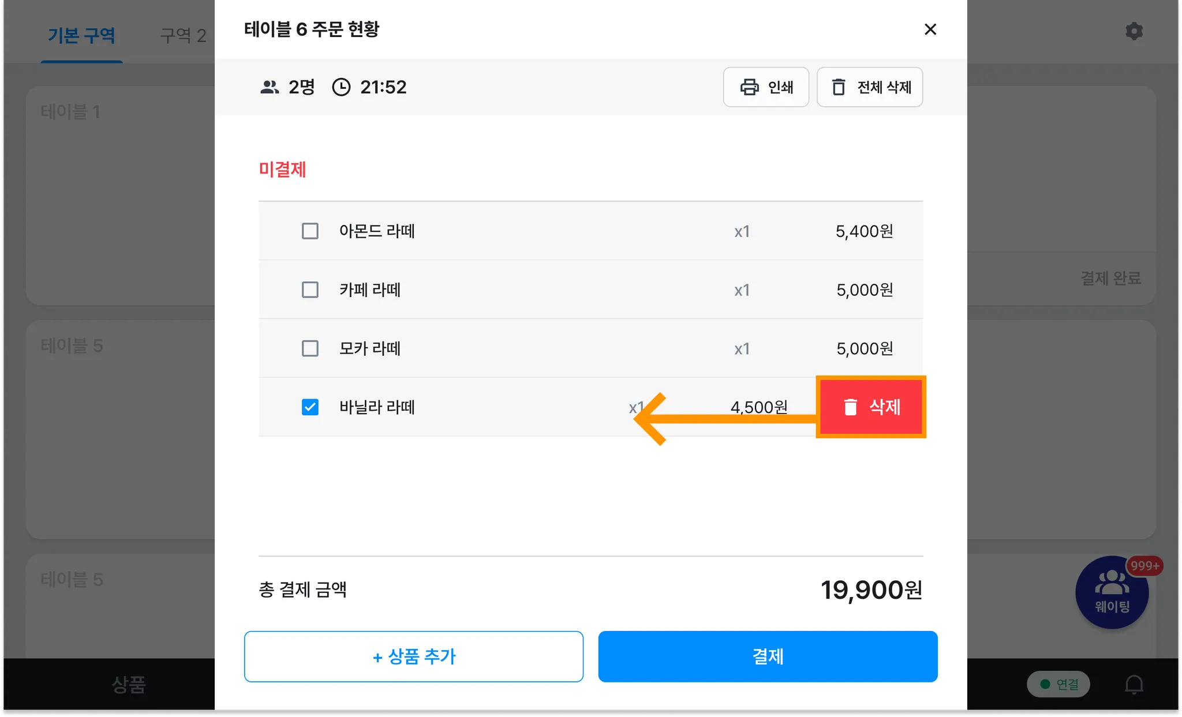The image size is (1182, 717).
Task: Check the 아몬드 라떼 checkbox
Action: pos(310,231)
